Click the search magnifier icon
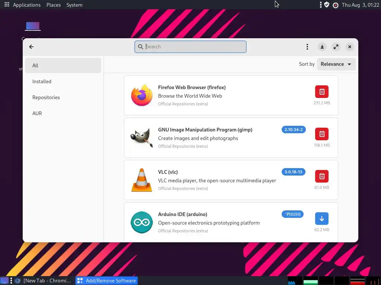 pos(140,47)
